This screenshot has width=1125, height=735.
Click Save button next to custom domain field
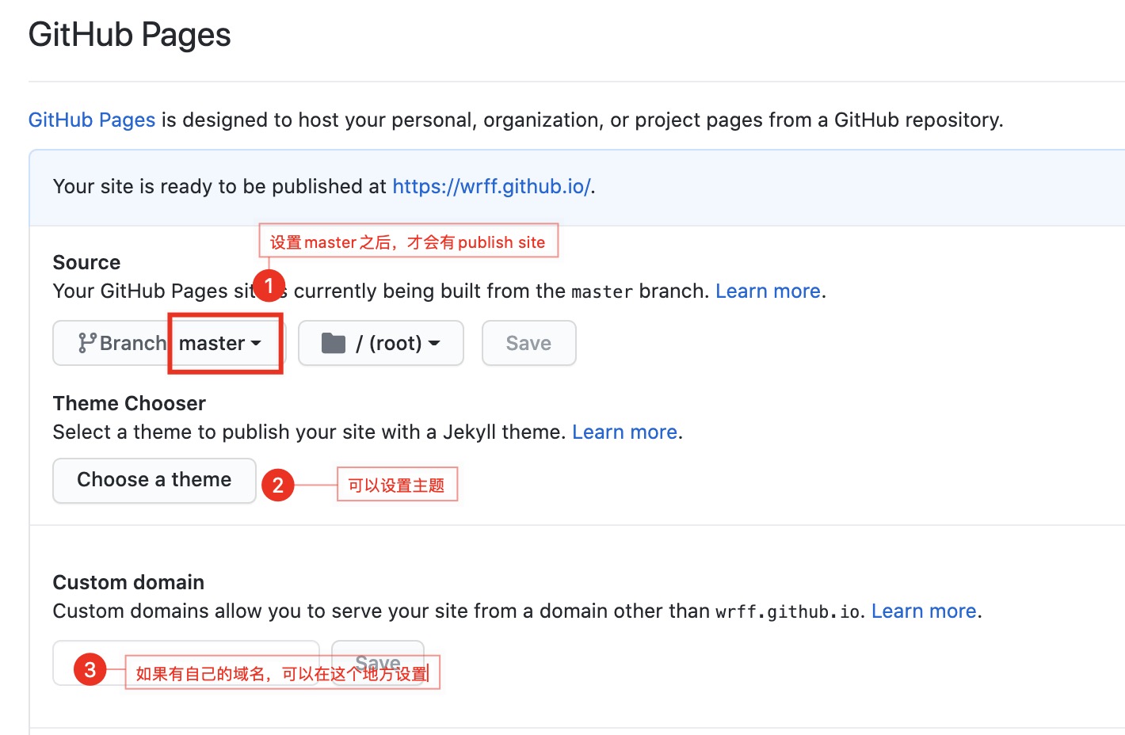pos(378,662)
